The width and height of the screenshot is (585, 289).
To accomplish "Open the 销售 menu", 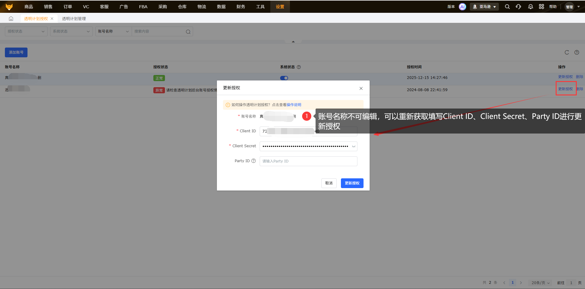I will (x=48, y=7).
